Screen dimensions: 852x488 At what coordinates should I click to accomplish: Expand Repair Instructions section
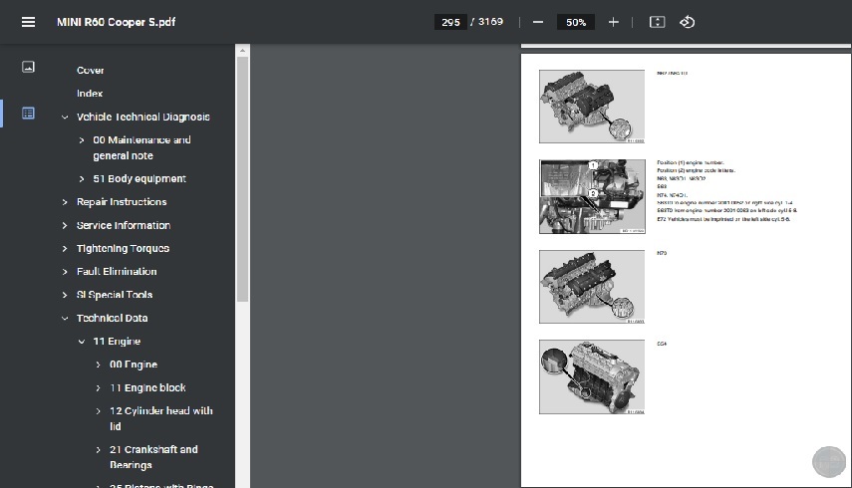(65, 202)
